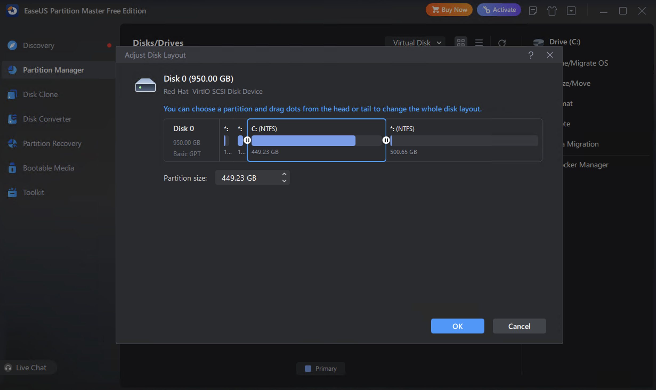Open the Discovery sidebar section
The width and height of the screenshot is (656, 390).
[x=58, y=46]
